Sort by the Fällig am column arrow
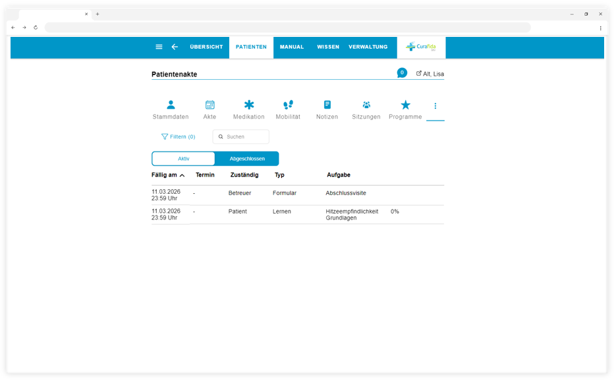Viewport: 616px width, 381px height. point(182,175)
